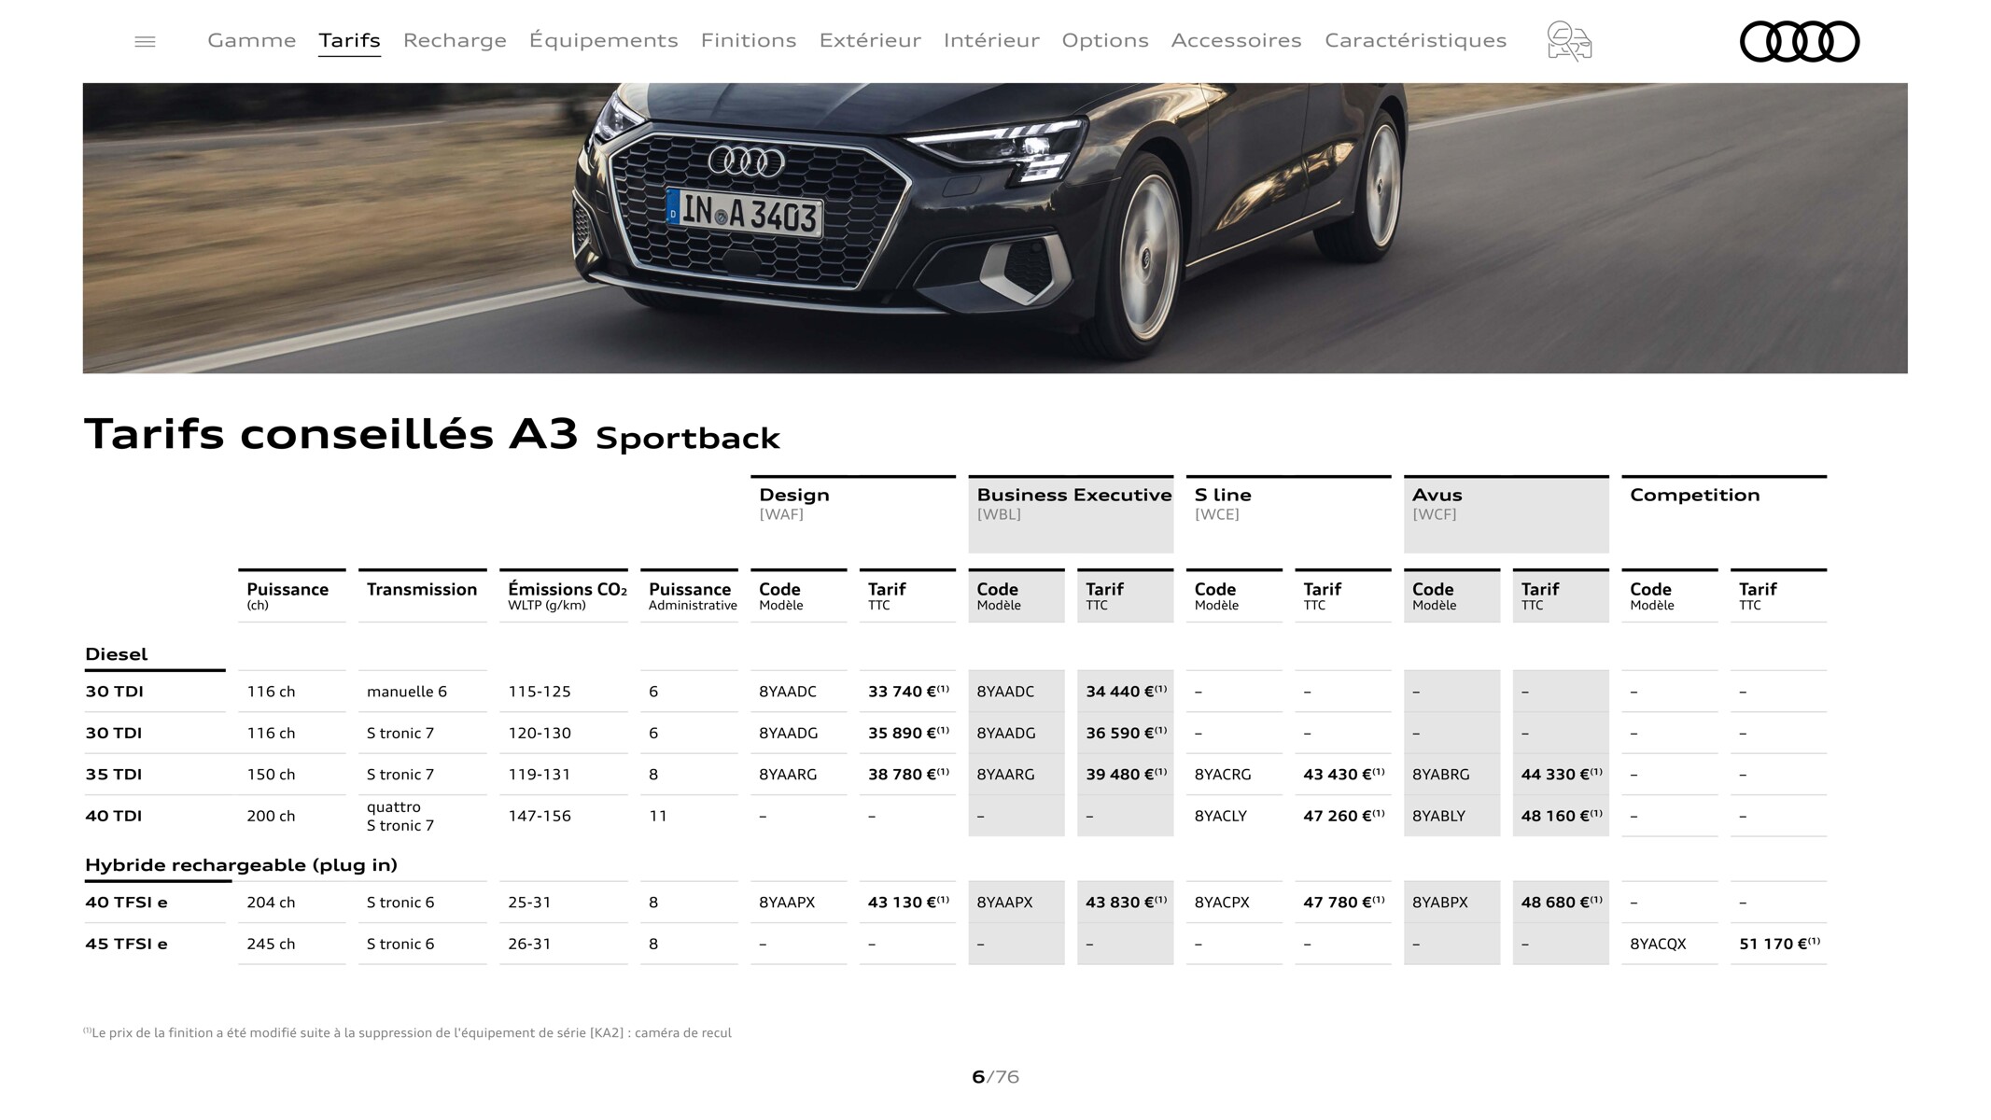The width and height of the screenshot is (1991, 1120).
Task: Click the quattro S tronic 7 cell
Action: [400, 816]
